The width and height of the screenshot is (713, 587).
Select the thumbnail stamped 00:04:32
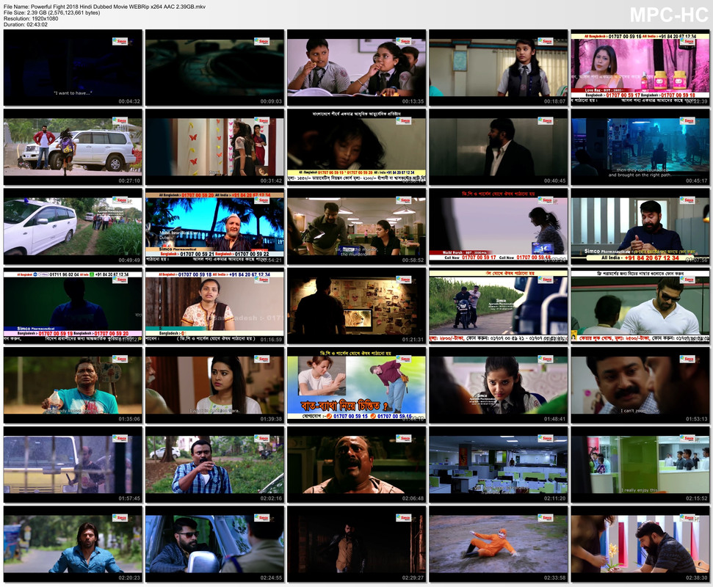point(73,68)
